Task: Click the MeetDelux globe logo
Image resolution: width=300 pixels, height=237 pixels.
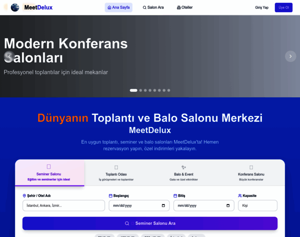Action: [x=15, y=8]
